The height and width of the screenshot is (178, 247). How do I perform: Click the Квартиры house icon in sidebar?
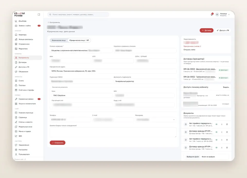(x=16, y=35)
